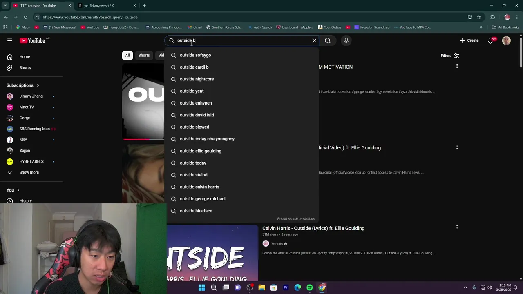
Task: Choose suggestion outside cardi b
Action: tap(241, 67)
